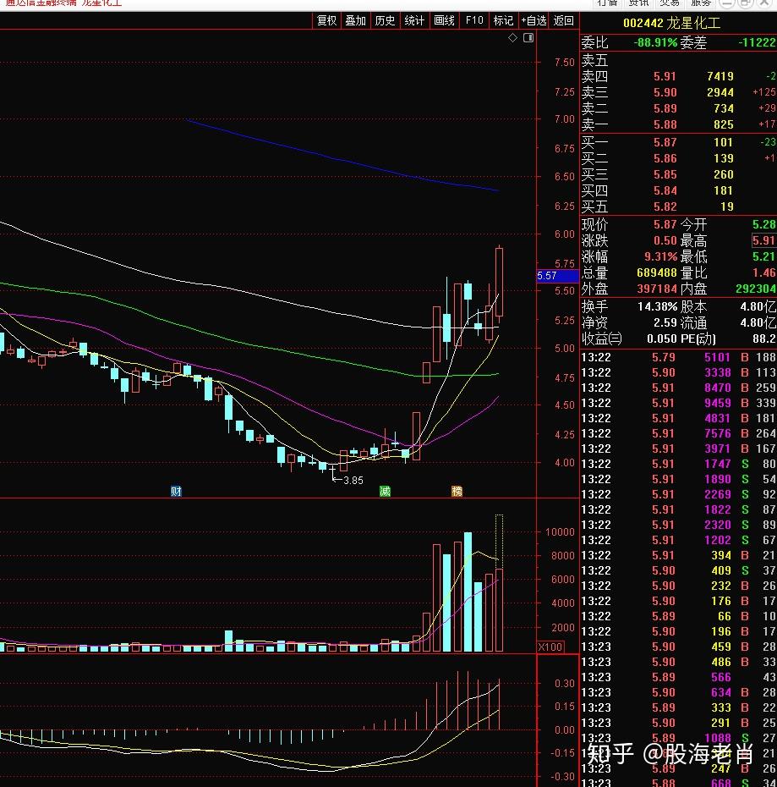This screenshot has height=787, width=777.
Task: Click the 返回 back button
Action: pos(564,21)
